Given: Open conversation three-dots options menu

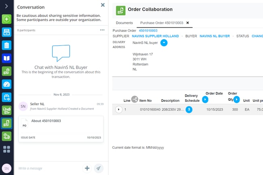Looking at the screenshot, I should (102, 30).
